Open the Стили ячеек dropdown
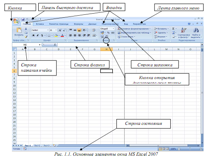Screen dimensions: 213x159 point(126,37)
